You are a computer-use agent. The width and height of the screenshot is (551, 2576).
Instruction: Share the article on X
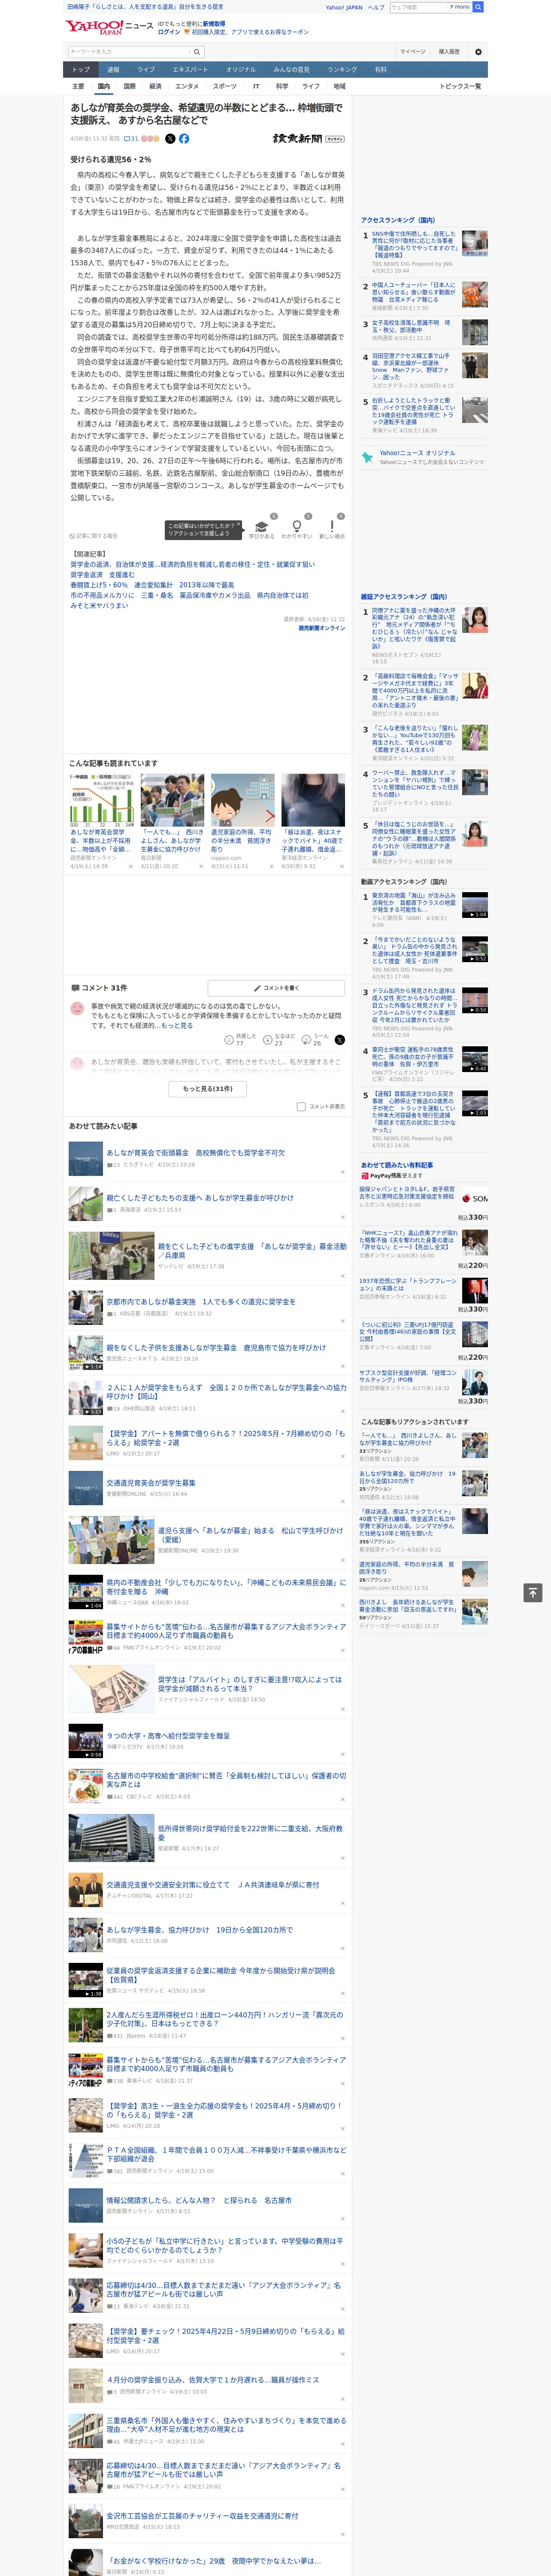[170, 139]
